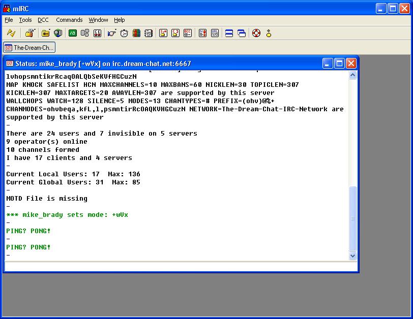This screenshot has width=413, height=319.
Task: Click '10 channels formed' line
Action: pos(43,150)
